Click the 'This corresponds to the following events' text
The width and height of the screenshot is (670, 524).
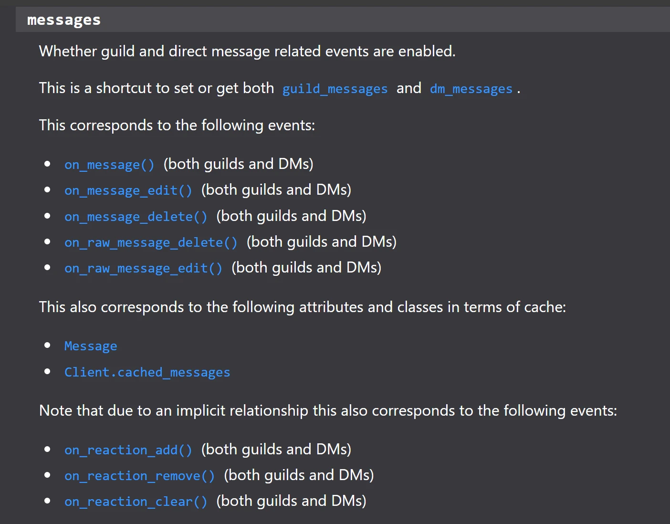[x=177, y=126]
